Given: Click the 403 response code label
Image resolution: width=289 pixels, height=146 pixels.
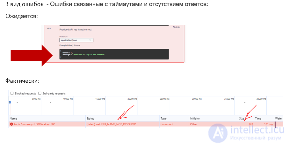Looking at the screenshot, I should pyautogui.click(x=49, y=29).
